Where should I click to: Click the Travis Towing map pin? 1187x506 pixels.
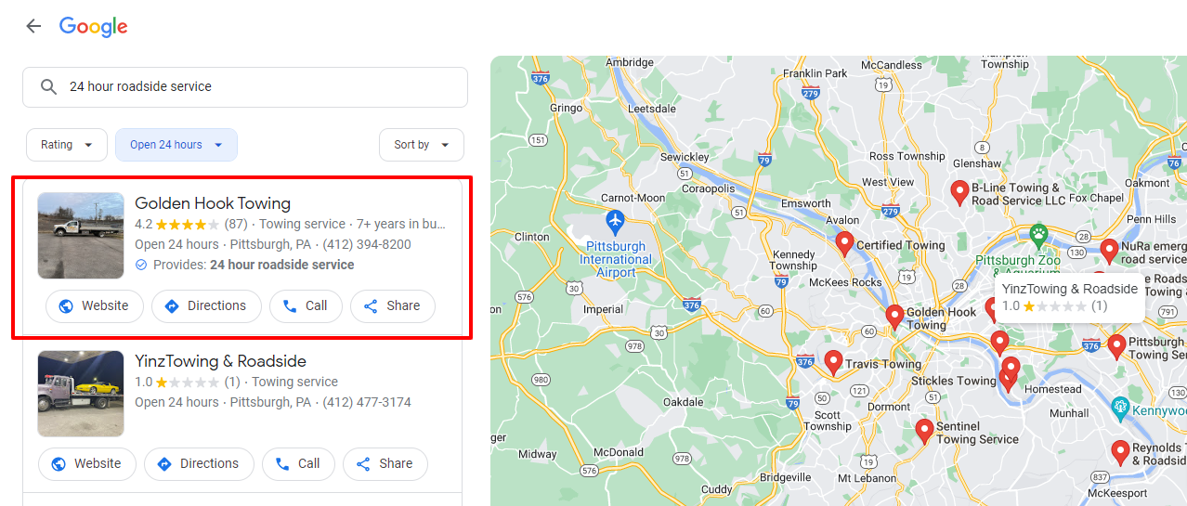click(x=833, y=362)
